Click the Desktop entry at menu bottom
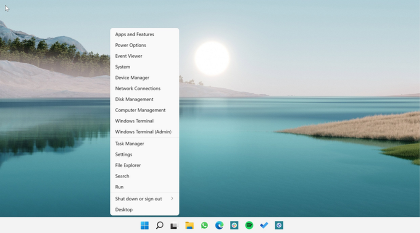Screen dimensions: 420x233 124,210
